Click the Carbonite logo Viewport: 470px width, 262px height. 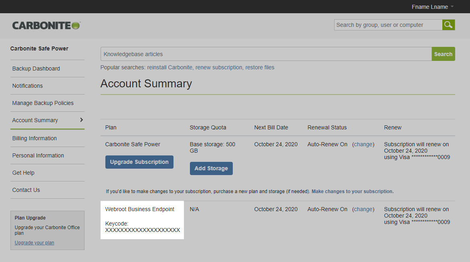(x=46, y=25)
